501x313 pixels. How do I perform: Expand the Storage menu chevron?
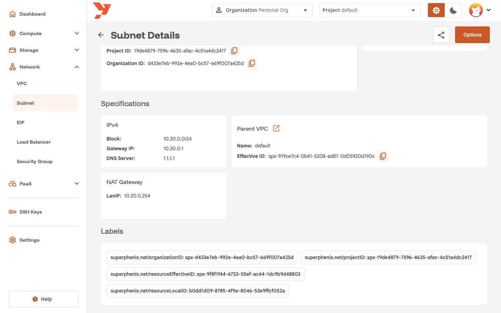(77, 50)
